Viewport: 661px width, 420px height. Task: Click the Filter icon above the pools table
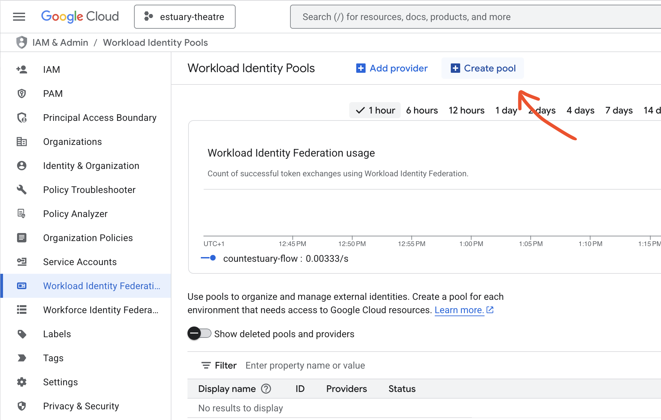click(x=206, y=365)
